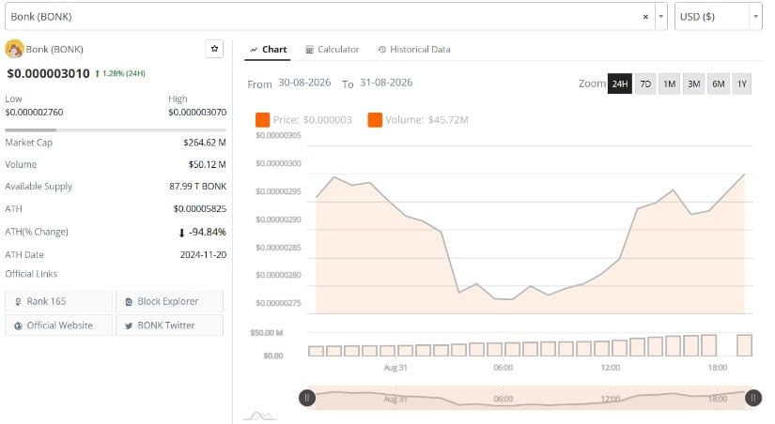
Task: Grab the right range navigator handle
Action: point(753,398)
